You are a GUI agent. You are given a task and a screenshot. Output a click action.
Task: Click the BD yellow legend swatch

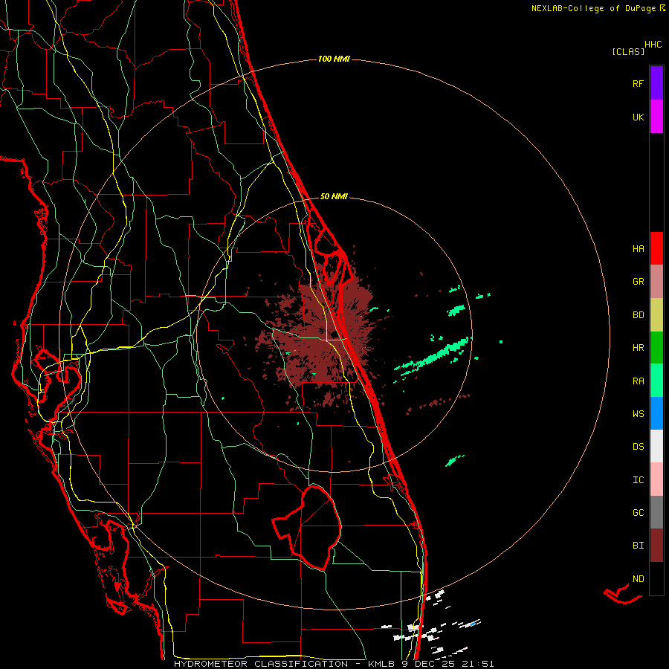click(656, 314)
